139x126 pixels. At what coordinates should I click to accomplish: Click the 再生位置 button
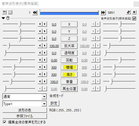pos(69,89)
